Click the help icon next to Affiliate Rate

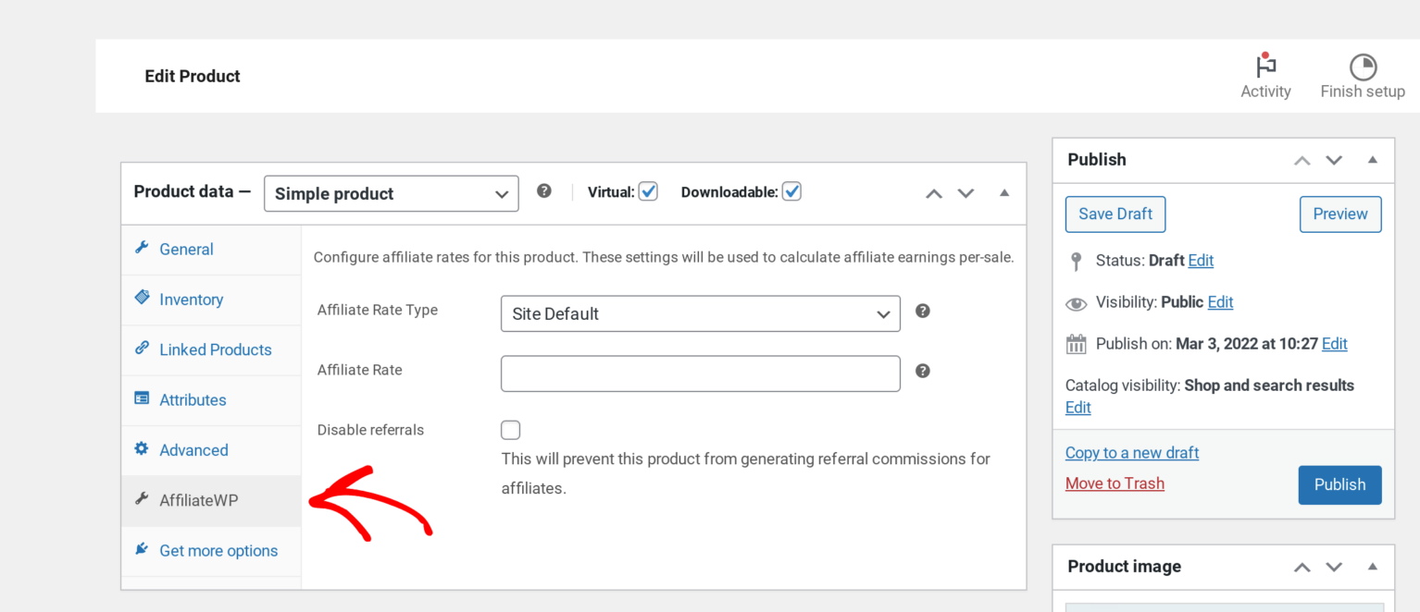click(x=923, y=371)
